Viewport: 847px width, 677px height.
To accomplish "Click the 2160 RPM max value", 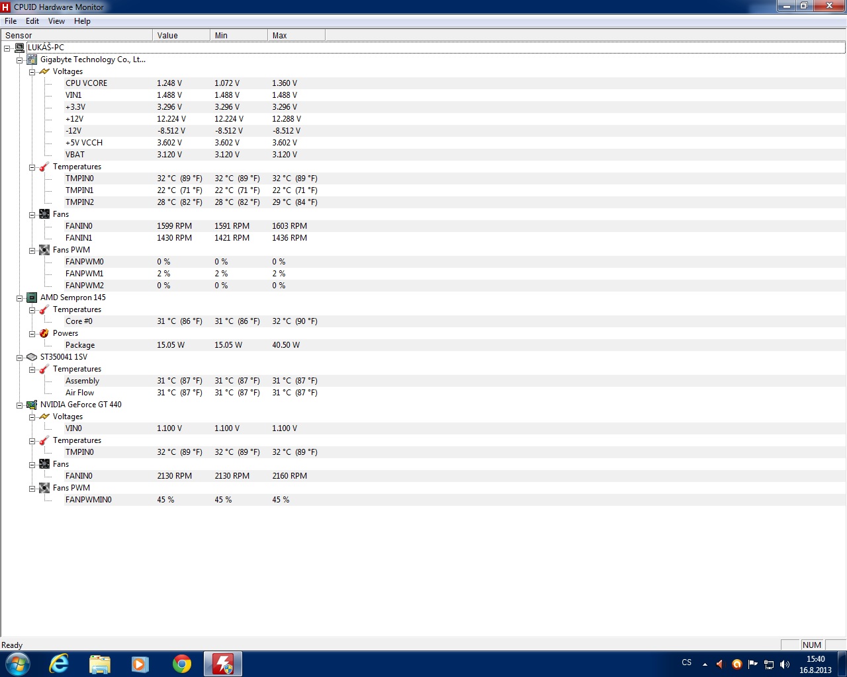I will coord(290,476).
